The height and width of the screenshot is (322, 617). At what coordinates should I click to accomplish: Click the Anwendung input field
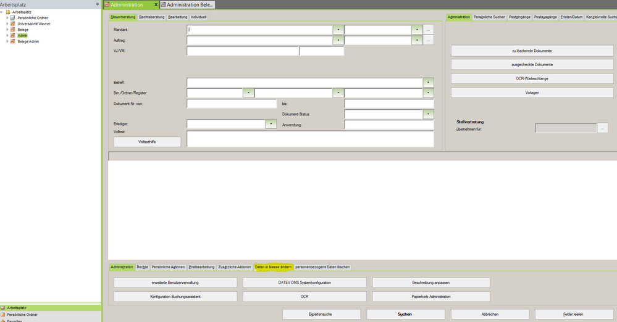point(388,125)
